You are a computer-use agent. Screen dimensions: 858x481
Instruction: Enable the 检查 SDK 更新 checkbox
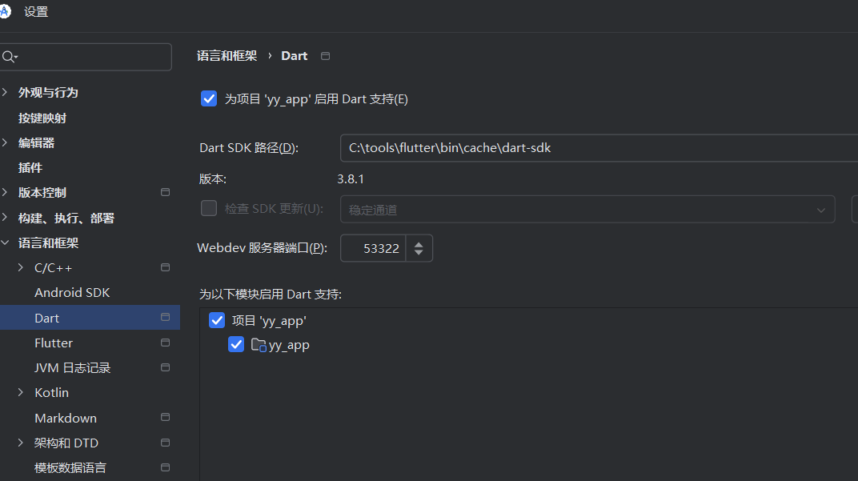pyautogui.click(x=208, y=207)
